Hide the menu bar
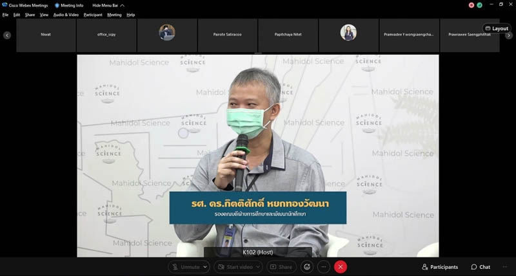The image size is (516, 276). tap(105, 5)
